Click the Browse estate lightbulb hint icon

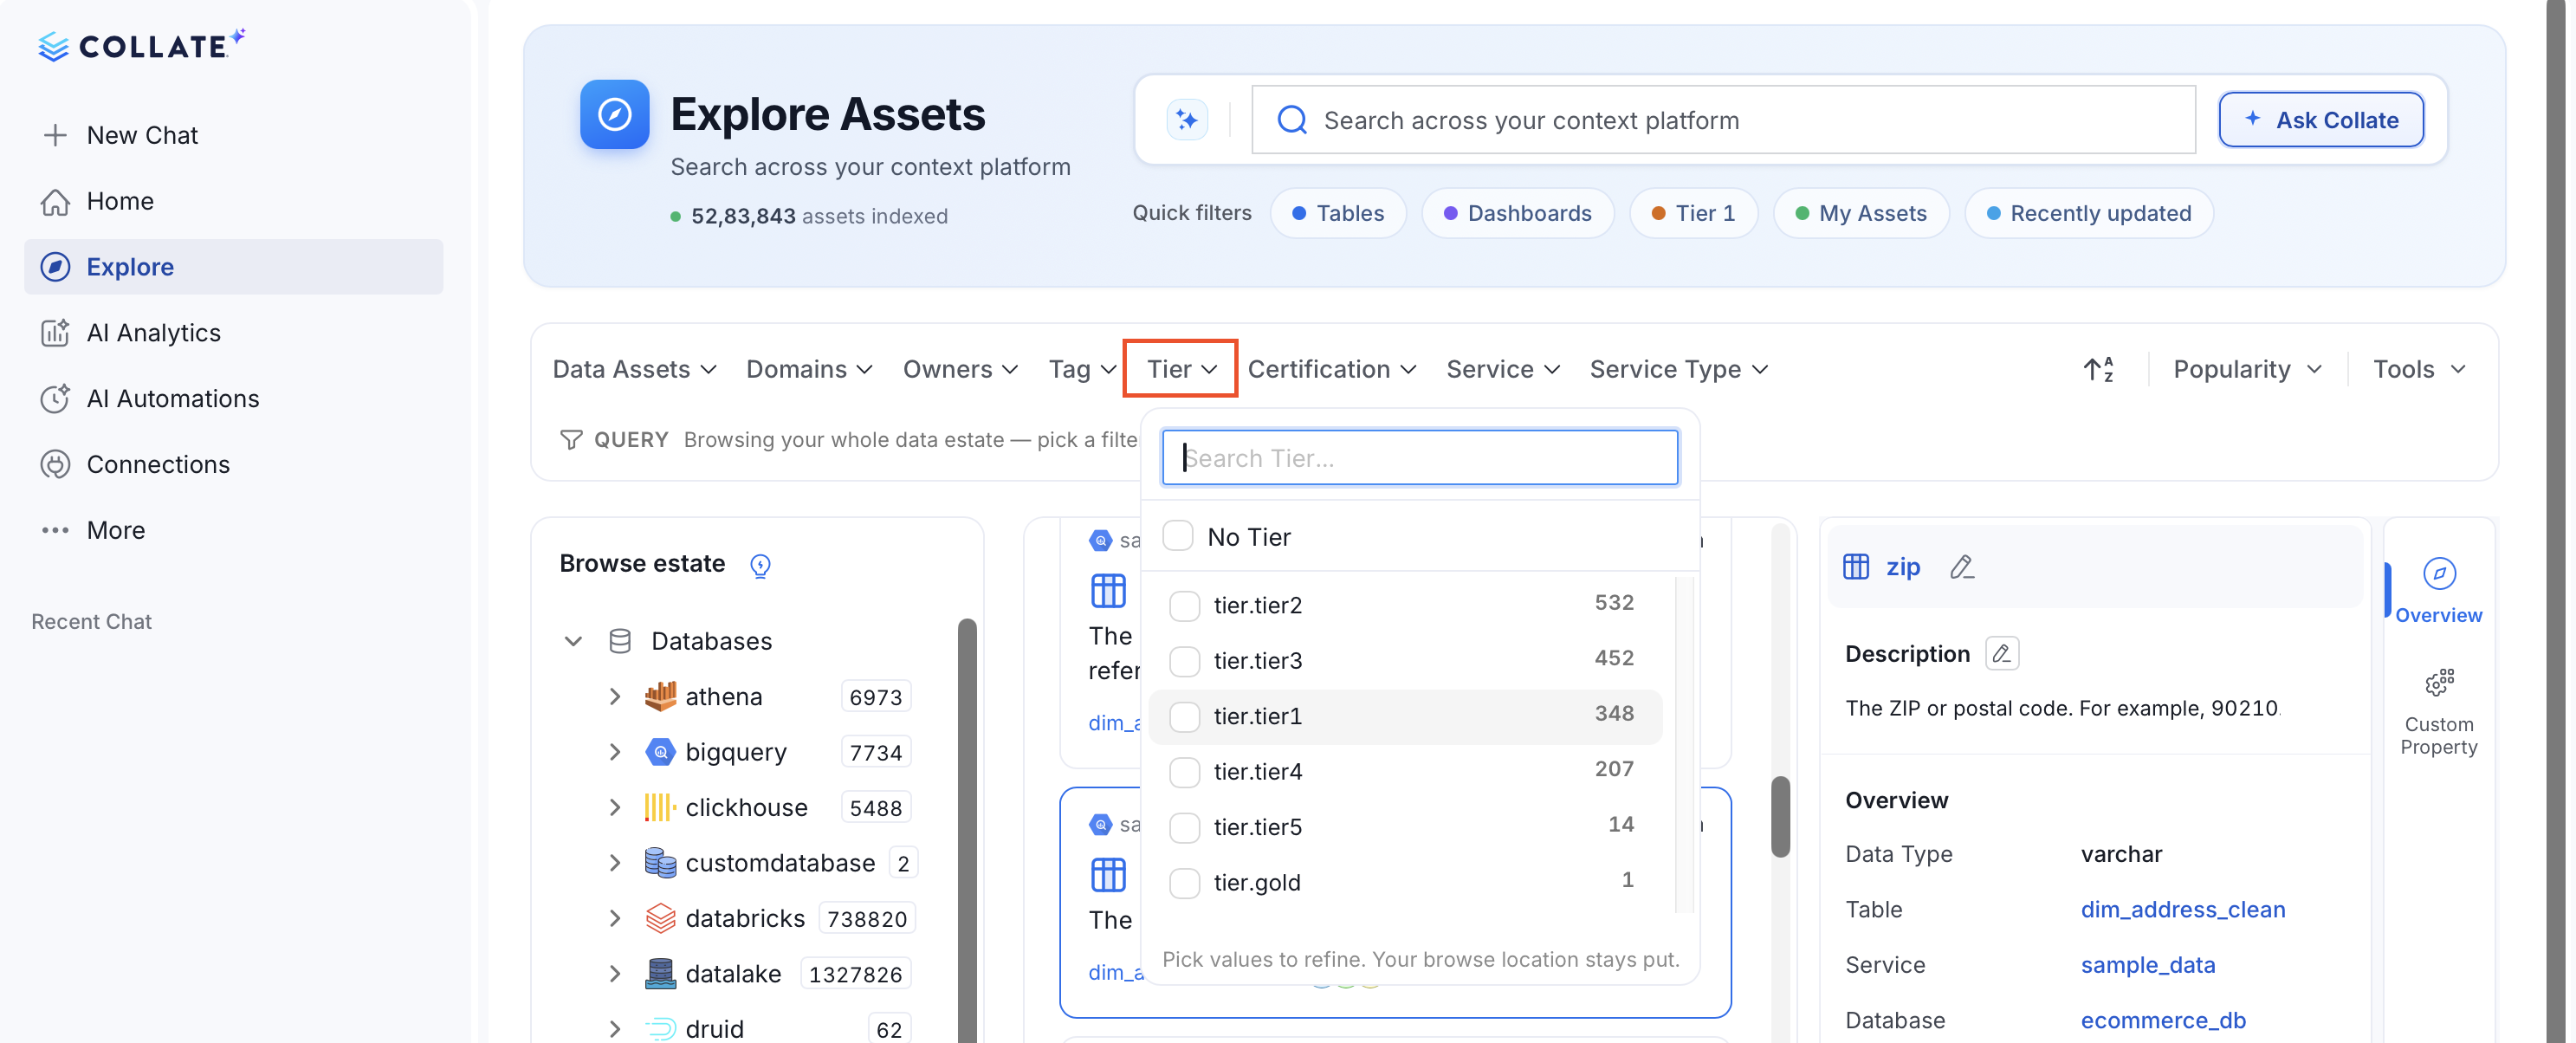tap(760, 565)
